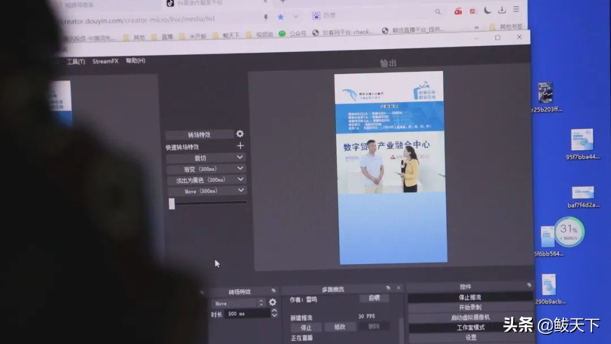
Task: Click 启动虚拟摄像机 virtual camera button
Action: [470, 317]
